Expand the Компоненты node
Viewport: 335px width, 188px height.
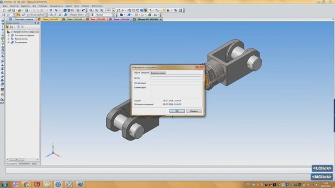pyautogui.click(x=8, y=39)
